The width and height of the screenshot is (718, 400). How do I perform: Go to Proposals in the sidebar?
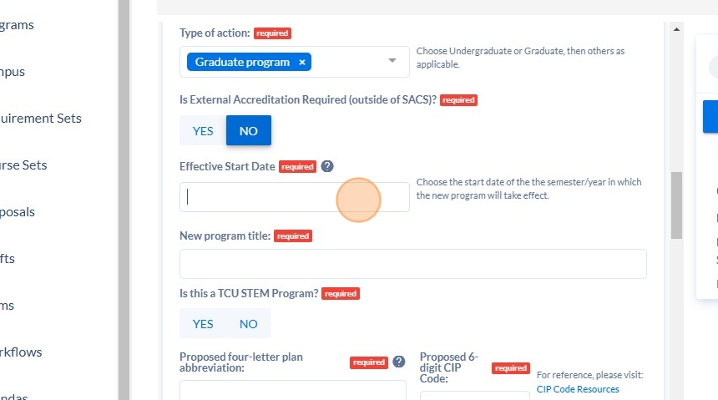pos(18,212)
